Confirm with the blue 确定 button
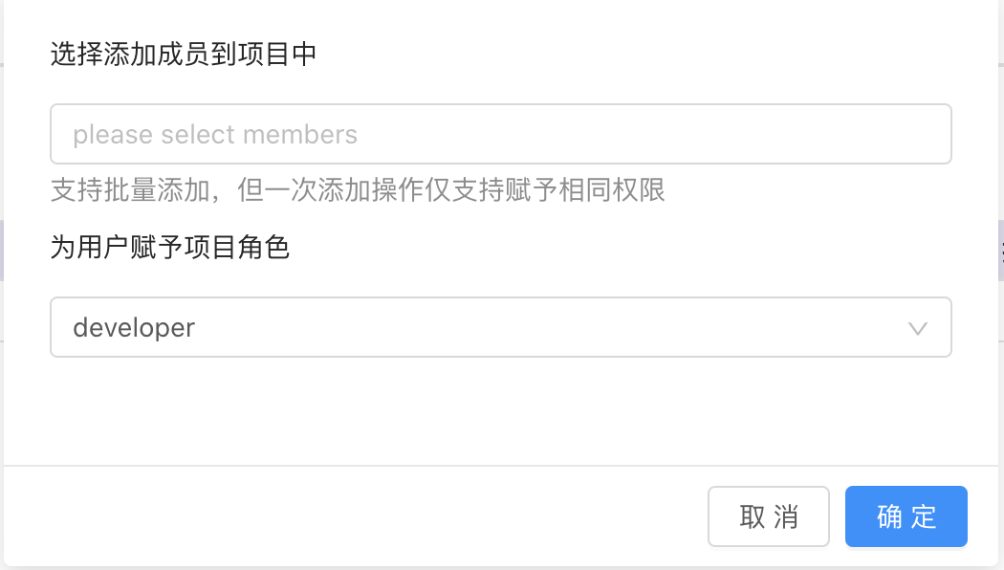Viewport: 1004px width, 570px height. point(906,516)
